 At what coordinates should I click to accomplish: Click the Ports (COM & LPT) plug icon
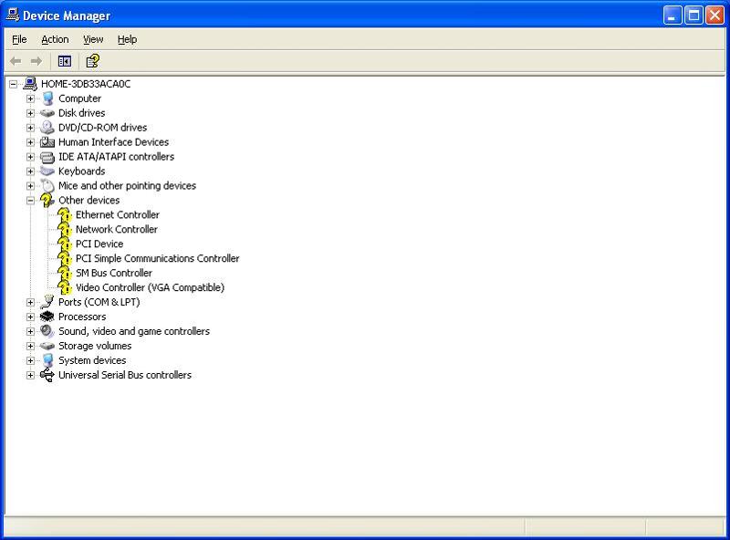[x=47, y=302]
